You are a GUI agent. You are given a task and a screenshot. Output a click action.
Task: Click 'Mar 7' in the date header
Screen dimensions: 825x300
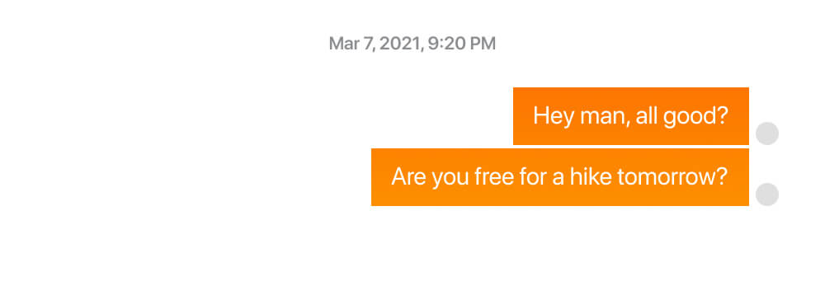351,44
